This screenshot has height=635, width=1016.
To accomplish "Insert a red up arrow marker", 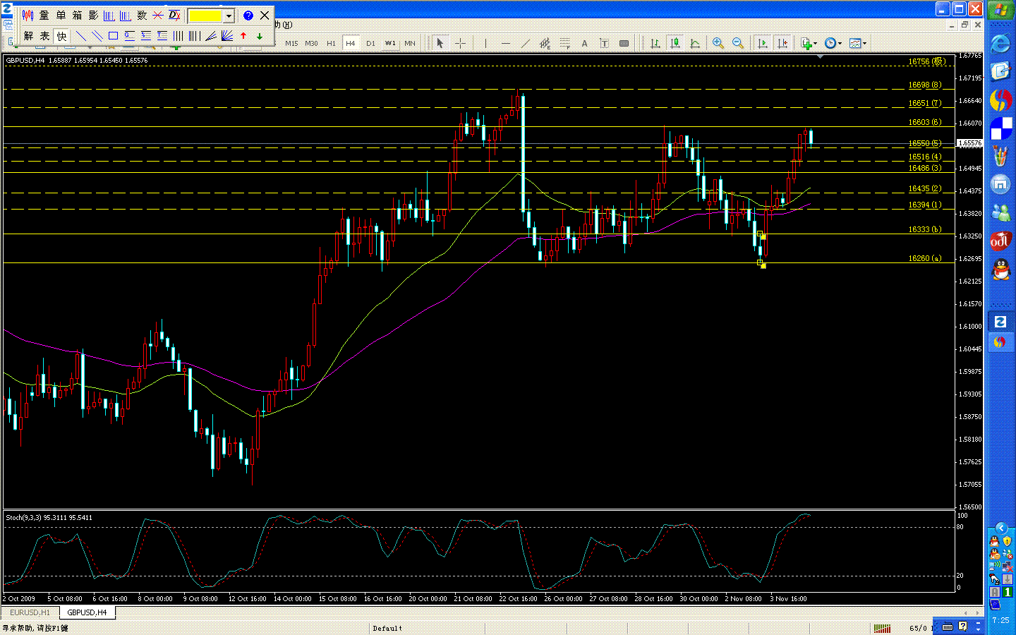I will pos(243,36).
